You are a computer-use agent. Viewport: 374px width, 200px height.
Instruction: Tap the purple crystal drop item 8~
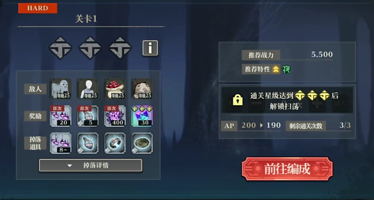click(61, 143)
